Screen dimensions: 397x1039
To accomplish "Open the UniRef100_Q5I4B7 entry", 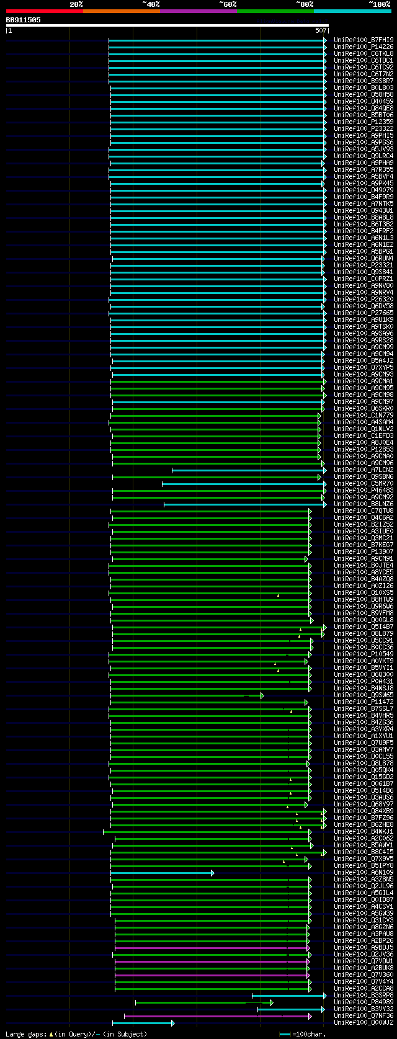I will (x=364, y=627).
